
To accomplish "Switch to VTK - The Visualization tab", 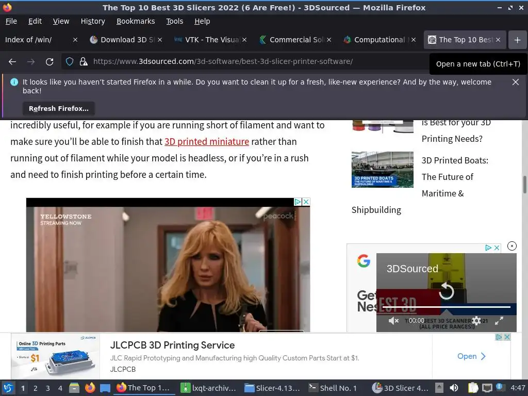I will [210, 40].
